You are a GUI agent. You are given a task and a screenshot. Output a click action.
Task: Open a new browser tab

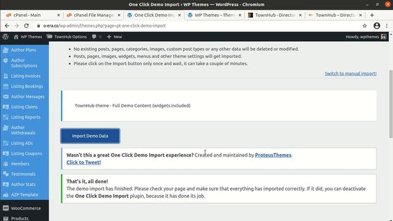[372, 15]
